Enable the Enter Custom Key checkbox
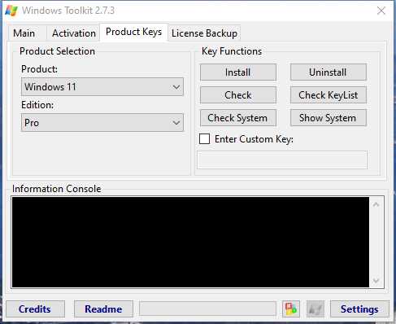The image size is (396, 324). click(x=204, y=138)
